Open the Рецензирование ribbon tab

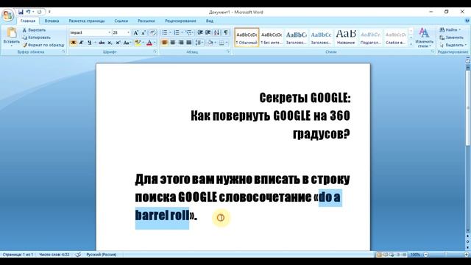pyautogui.click(x=180, y=21)
